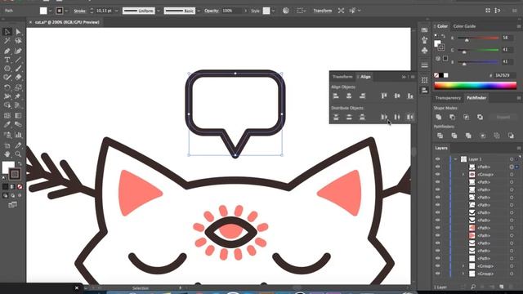Click Pathfinder Minus Front shape mode
The image size is (523, 294).
coord(452,117)
